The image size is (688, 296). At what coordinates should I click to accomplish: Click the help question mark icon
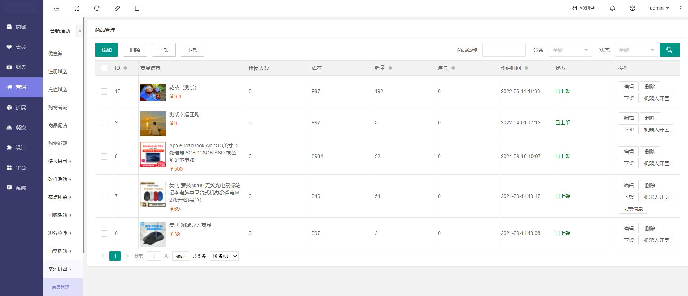pos(632,8)
